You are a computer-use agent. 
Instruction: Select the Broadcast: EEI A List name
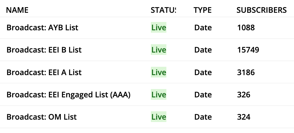point(44,72)
